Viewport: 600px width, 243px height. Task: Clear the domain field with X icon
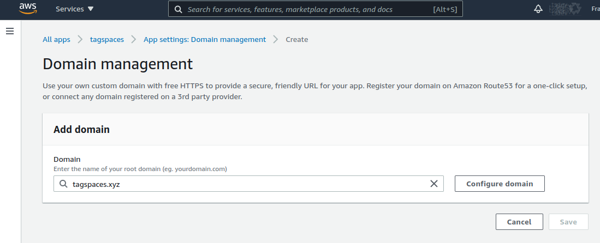click(434, 184)
